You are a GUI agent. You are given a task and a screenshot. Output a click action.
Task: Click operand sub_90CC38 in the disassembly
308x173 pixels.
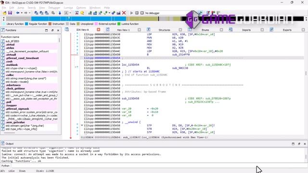tap(180, 68)
